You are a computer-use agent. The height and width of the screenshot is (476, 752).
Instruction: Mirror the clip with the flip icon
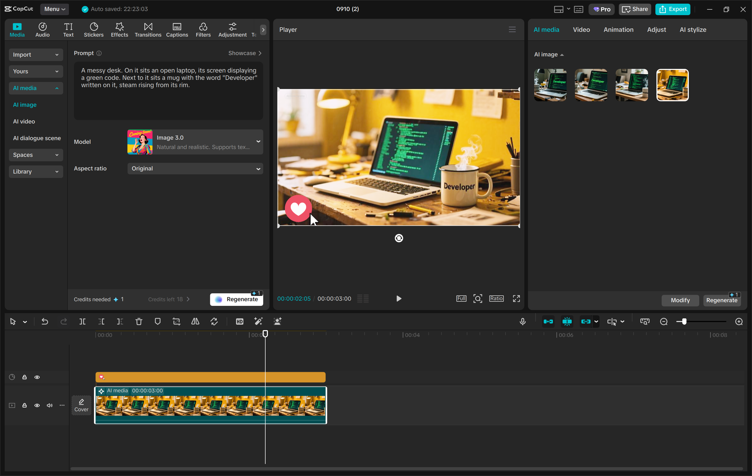(195, 322)
